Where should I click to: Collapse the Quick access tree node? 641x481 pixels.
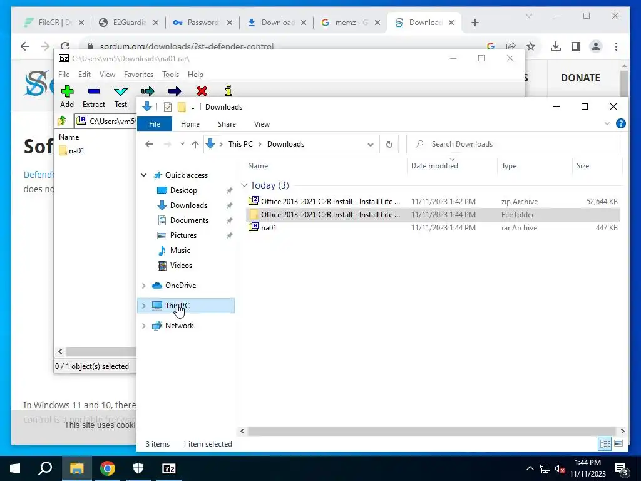coord(143,175)
